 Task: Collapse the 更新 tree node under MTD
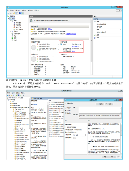click(x=11, y=21)
